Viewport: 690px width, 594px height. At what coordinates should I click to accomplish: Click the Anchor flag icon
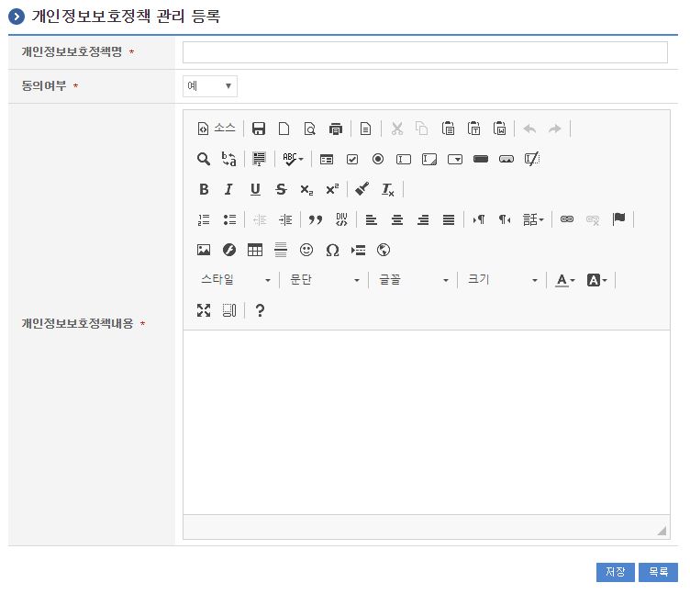pyautogui.click(x=618, y=219)
